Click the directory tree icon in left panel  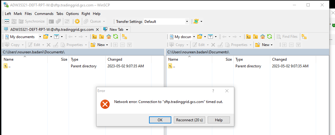124,37
